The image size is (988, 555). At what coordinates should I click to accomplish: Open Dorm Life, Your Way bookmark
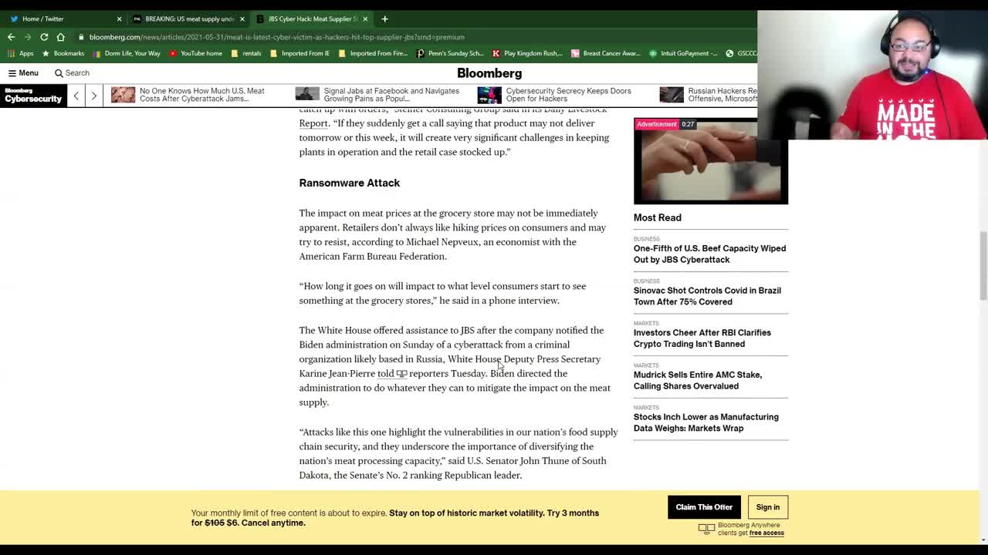(x=127, y=53)
